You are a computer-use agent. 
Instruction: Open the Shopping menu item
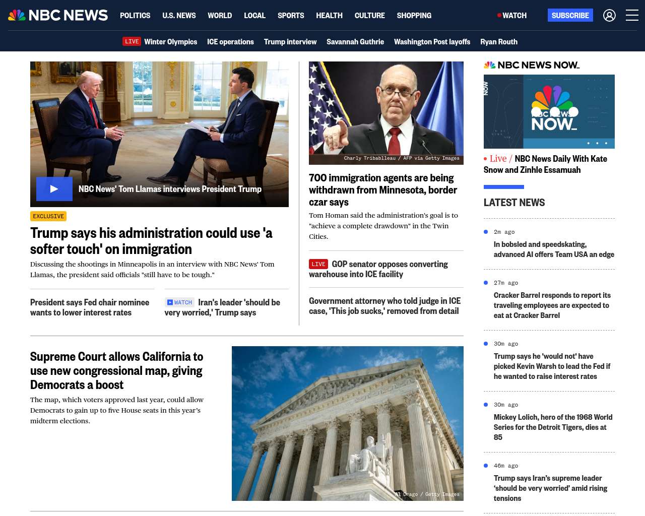414,15
